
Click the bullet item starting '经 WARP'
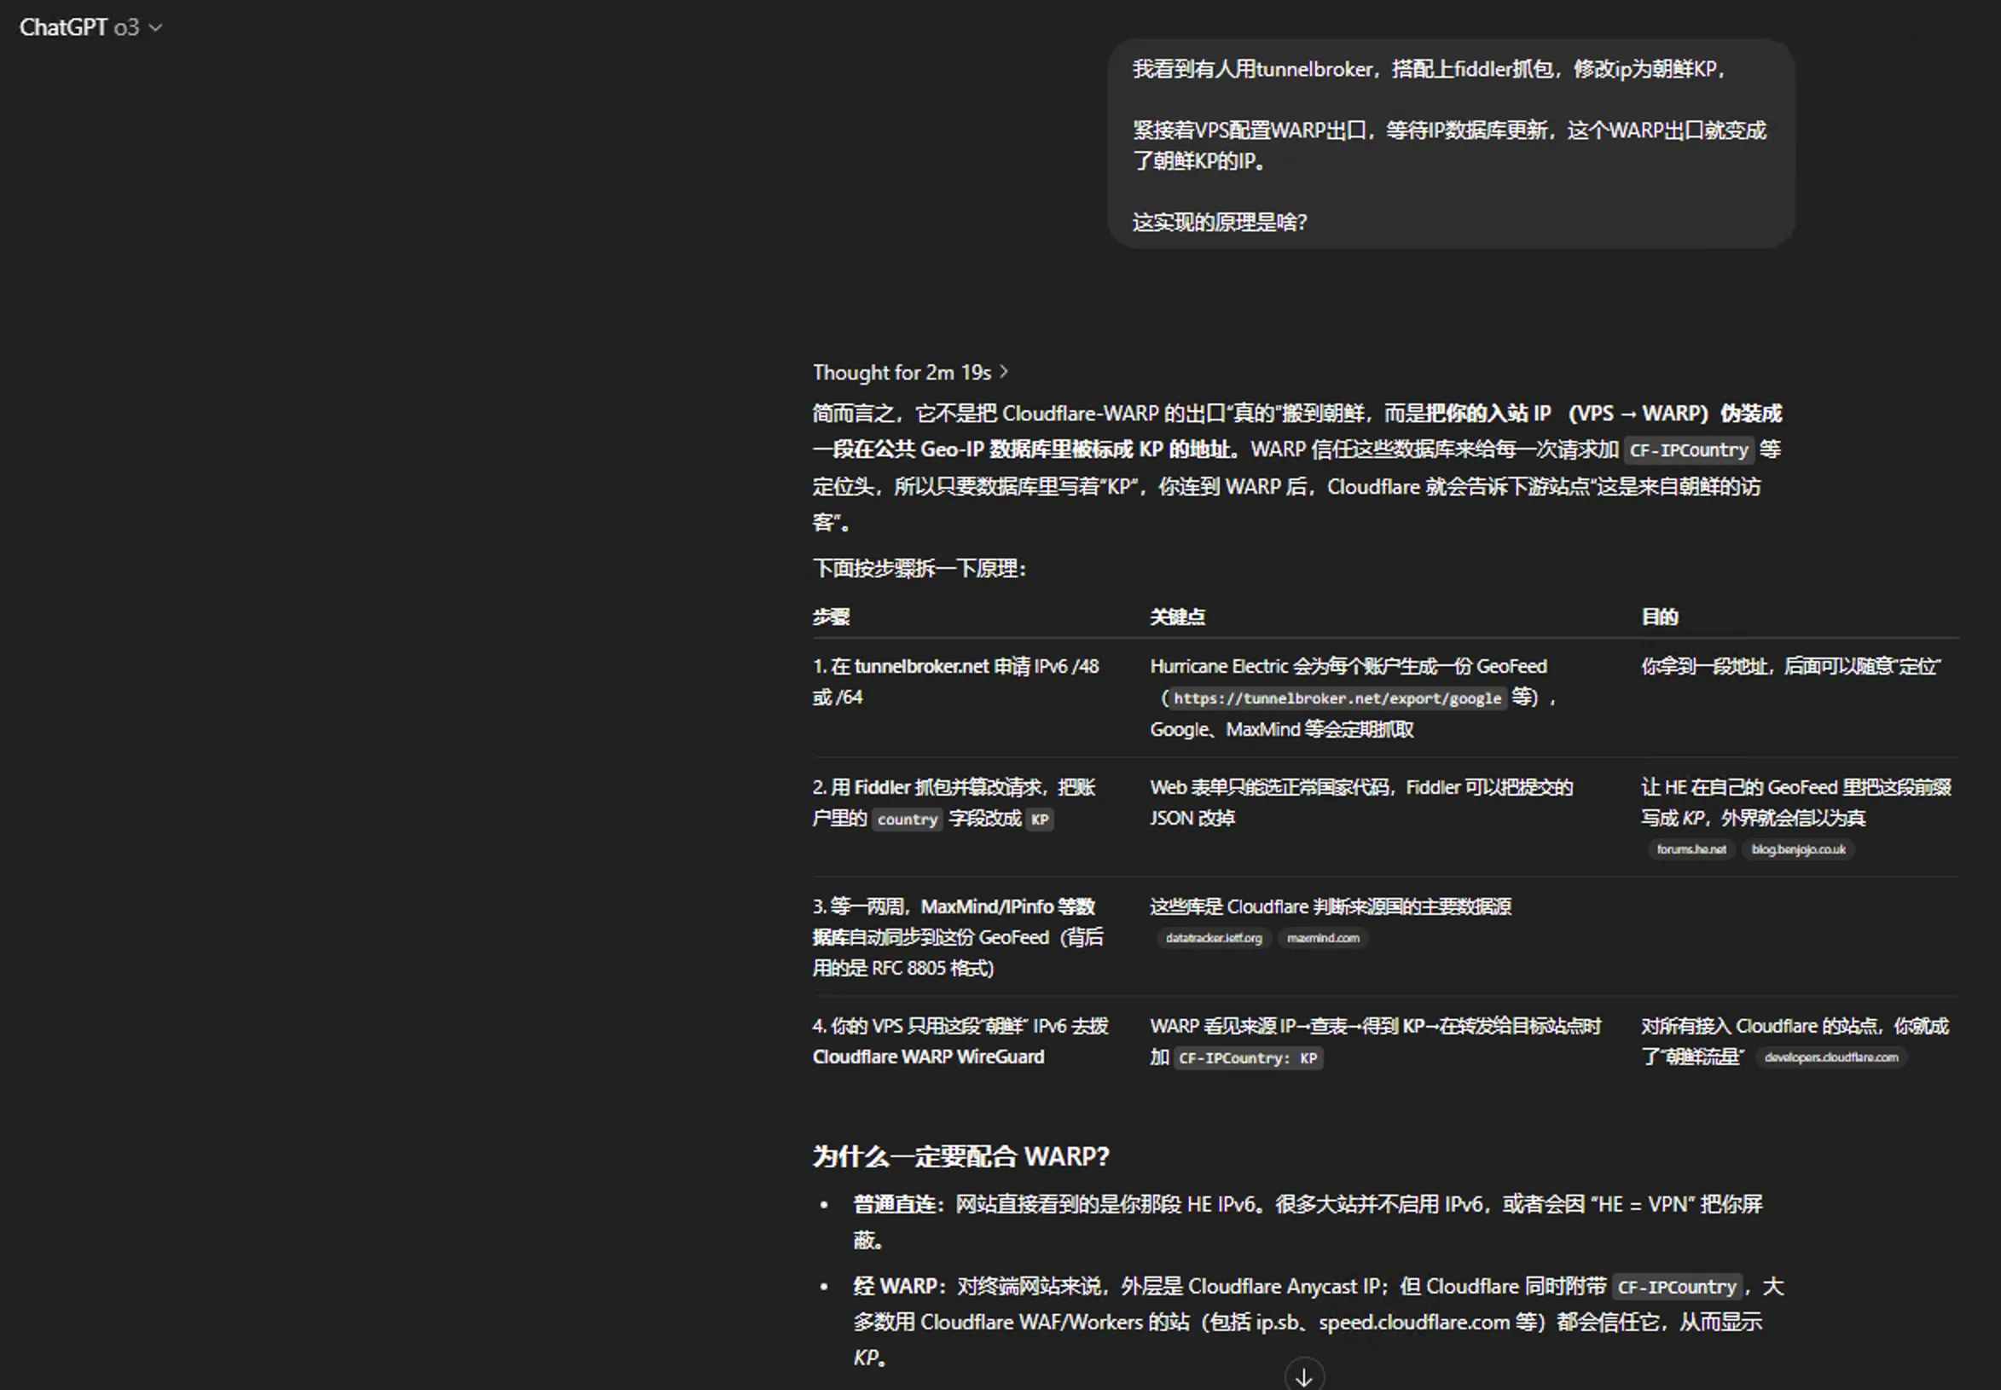pyautogui.click(x=1318, y=1321)
